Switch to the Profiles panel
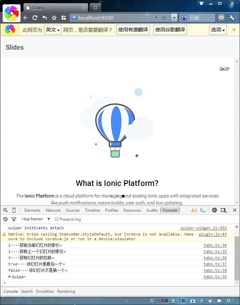240x305 pixels. (112, 210)
